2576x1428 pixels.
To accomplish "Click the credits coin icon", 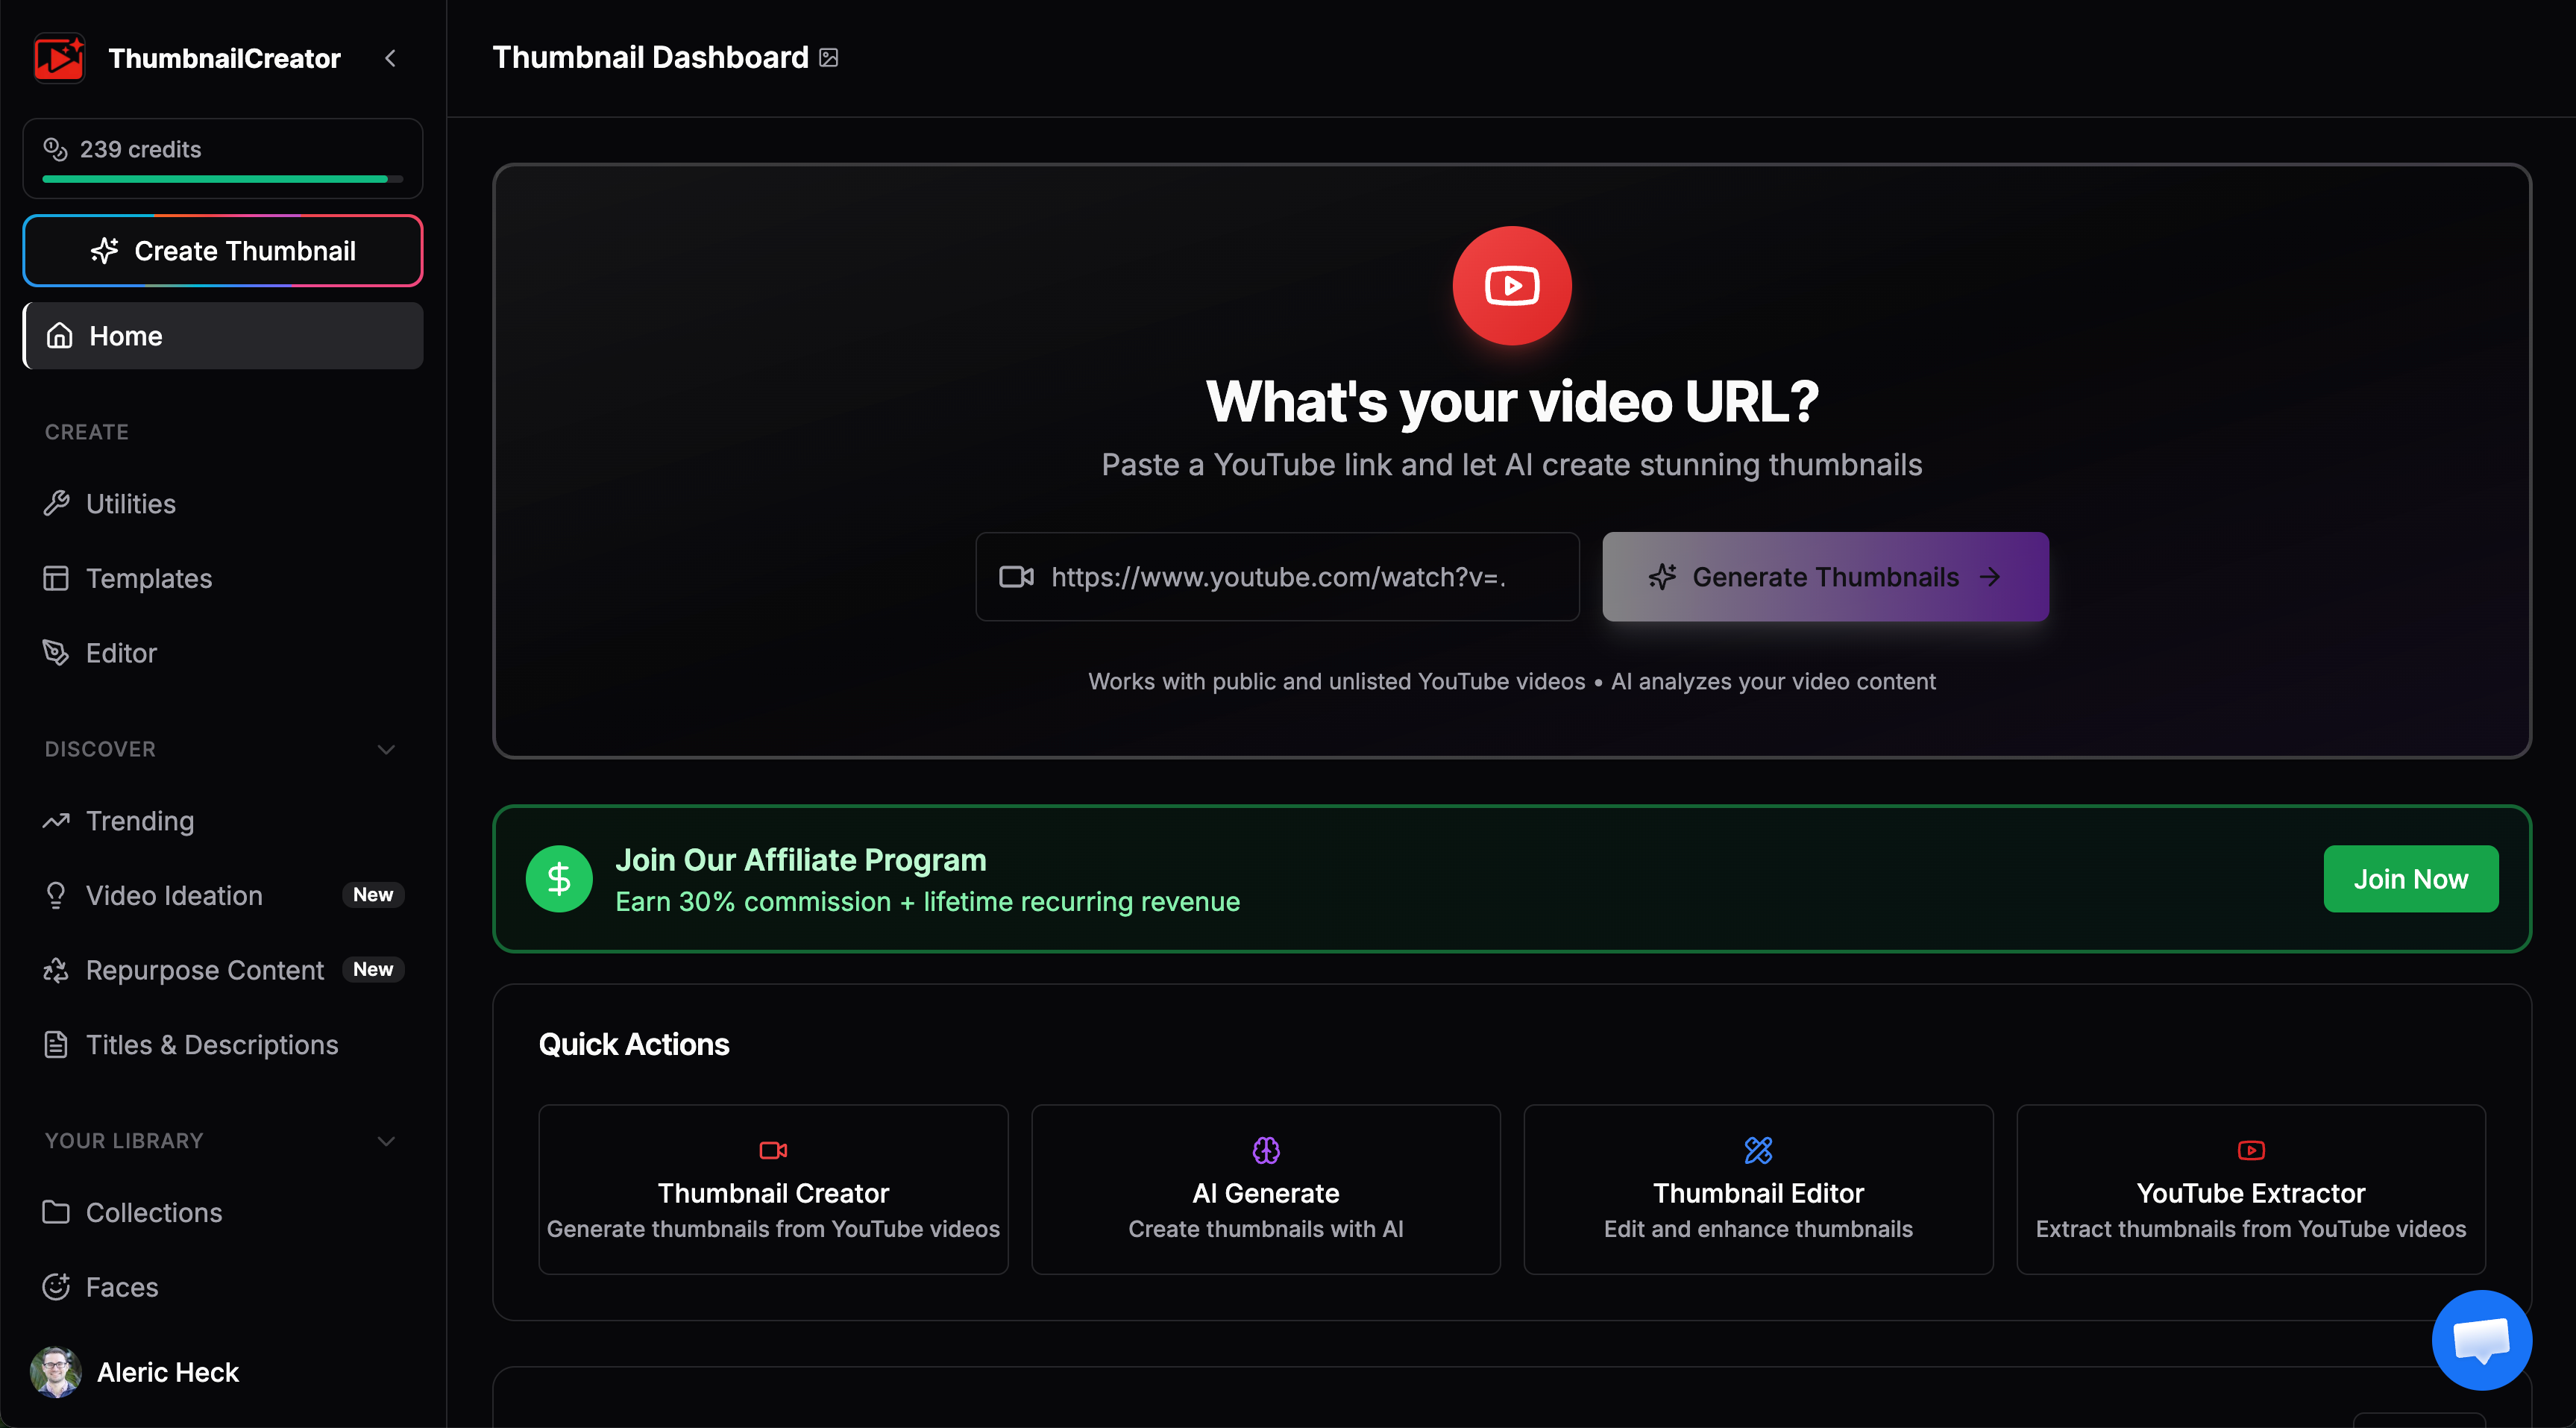I will coord(55,149).
